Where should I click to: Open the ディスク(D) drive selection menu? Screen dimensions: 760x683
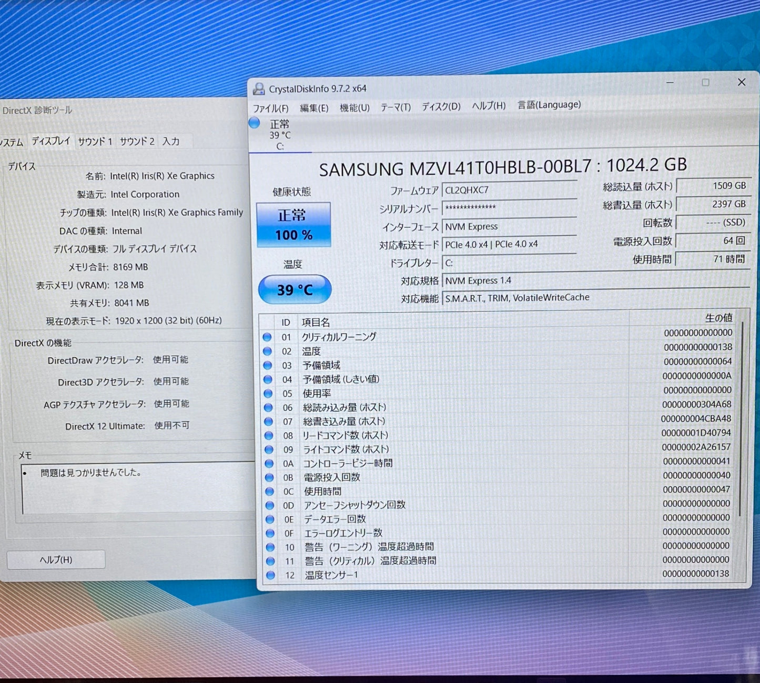tap(440, 106)
